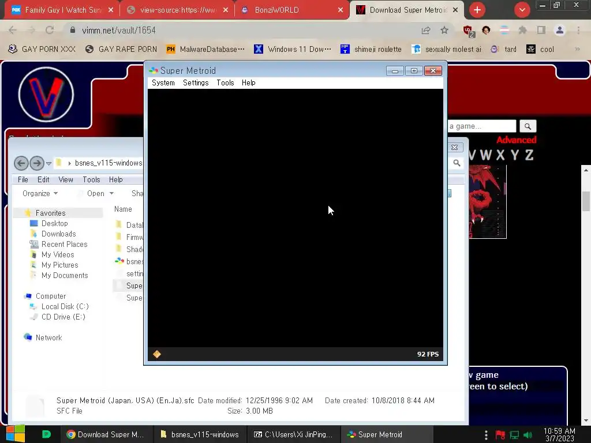591x443 pixels.
Task: Switch to Chrome Download Super M... taskbar item
Action: click(106, 434)
